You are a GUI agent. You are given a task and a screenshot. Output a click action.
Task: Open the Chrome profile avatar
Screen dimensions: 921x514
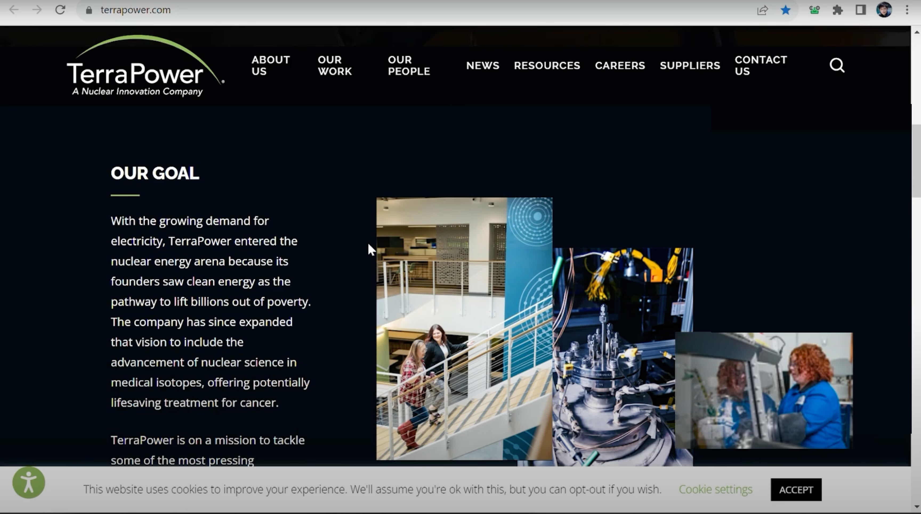click(883, 10)
